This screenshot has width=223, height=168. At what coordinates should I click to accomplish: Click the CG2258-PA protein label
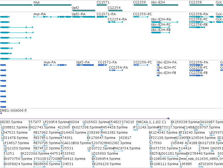pos(199,62)
